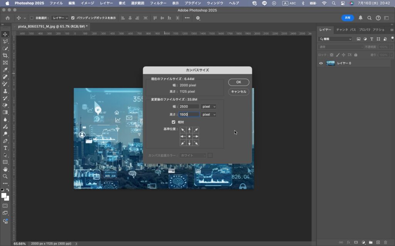Viewport: 395px width, 246px height.
Task: Click the Home icon in options bar
Action: [8, 18]
